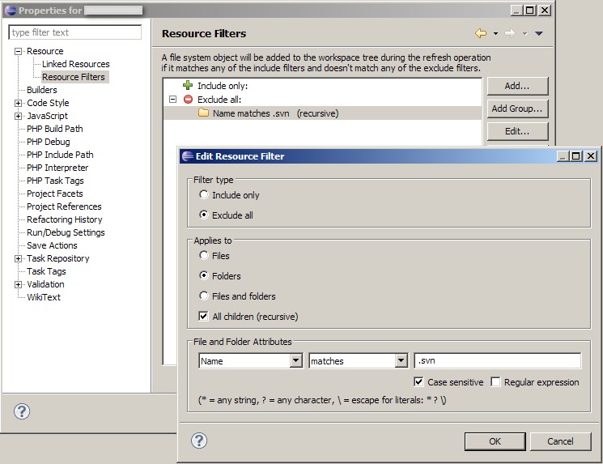Screen dimensions: 603x464
Task: Open Linked Resources page
Action: pos(75,64)
